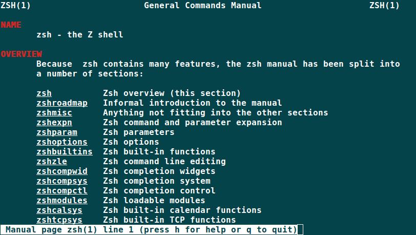Screen dimensions: 416x235
Task: Click the ZSH(1) header at top left
Action: click(x=16, y=6)
